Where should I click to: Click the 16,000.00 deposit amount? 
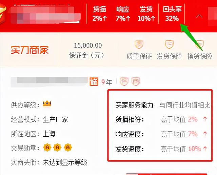click(x=88, y=45)
